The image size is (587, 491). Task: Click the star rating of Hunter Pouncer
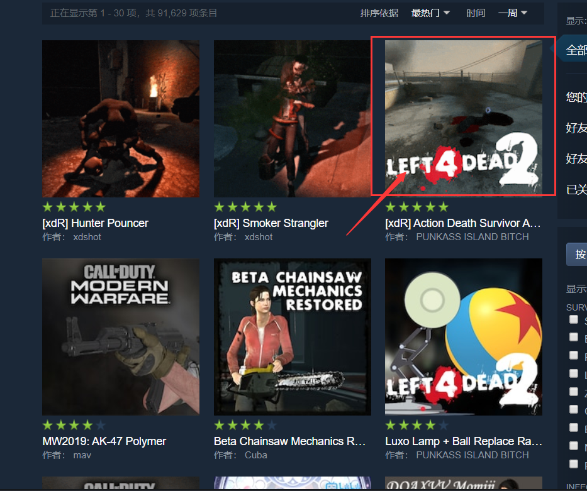74,207
